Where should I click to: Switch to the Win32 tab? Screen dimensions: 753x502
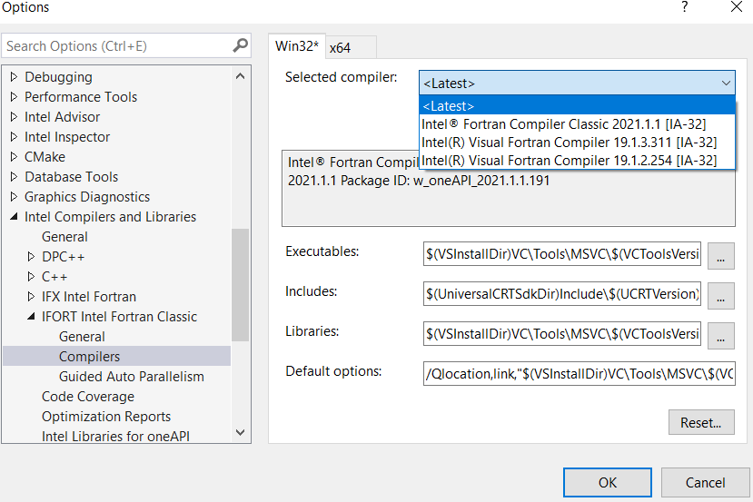tap(296, 46)
